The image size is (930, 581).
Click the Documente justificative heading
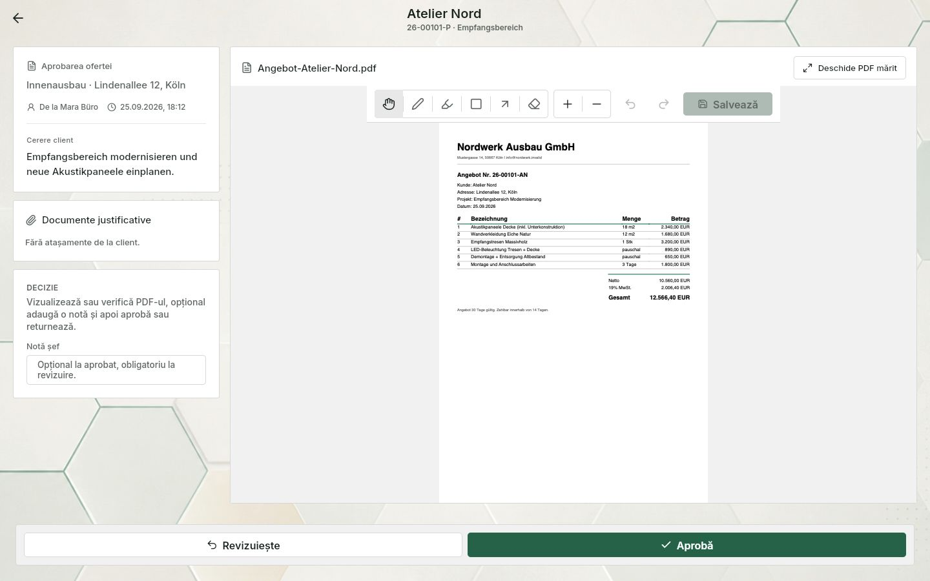coord(96,220)
